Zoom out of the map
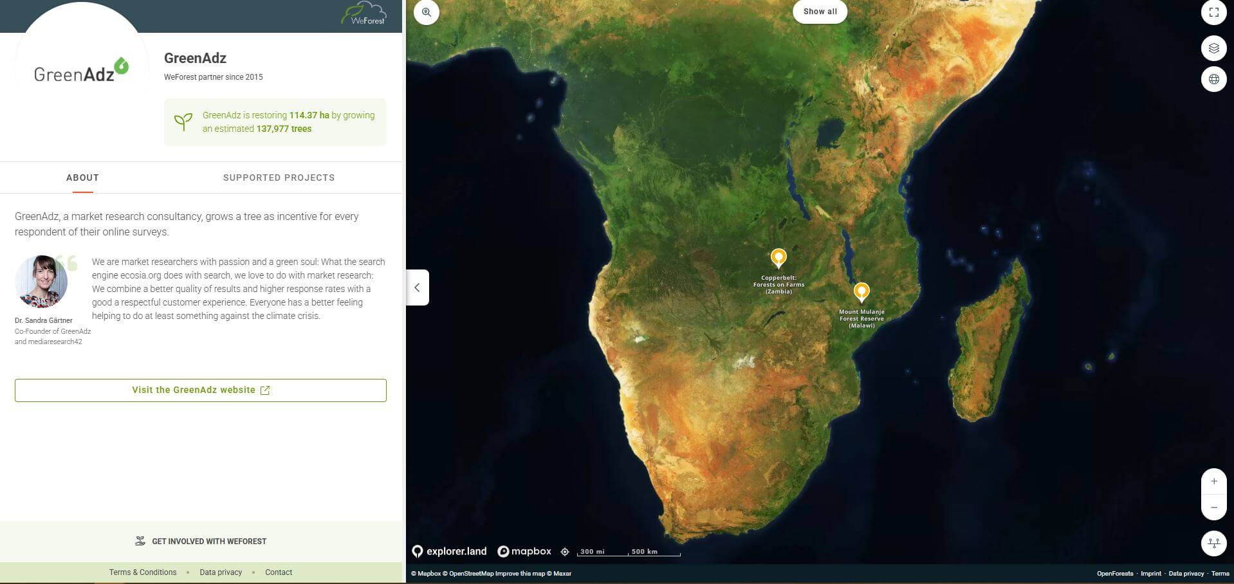The width and height of the screenshot is (1234, 584). [x=1213, y=507]
